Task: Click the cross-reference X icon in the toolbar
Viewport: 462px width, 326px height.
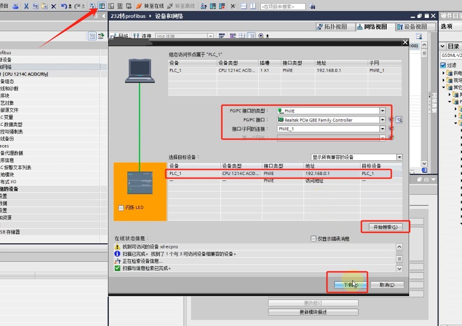Action: click(x=233, y=6)
